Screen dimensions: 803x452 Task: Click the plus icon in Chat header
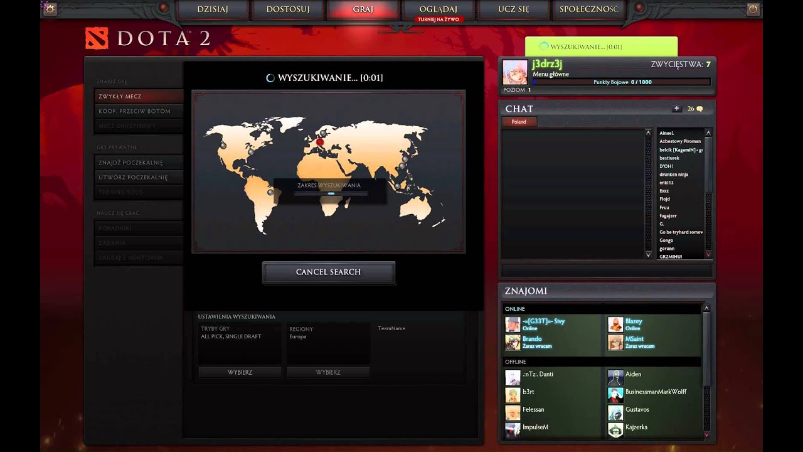(676, 109)
